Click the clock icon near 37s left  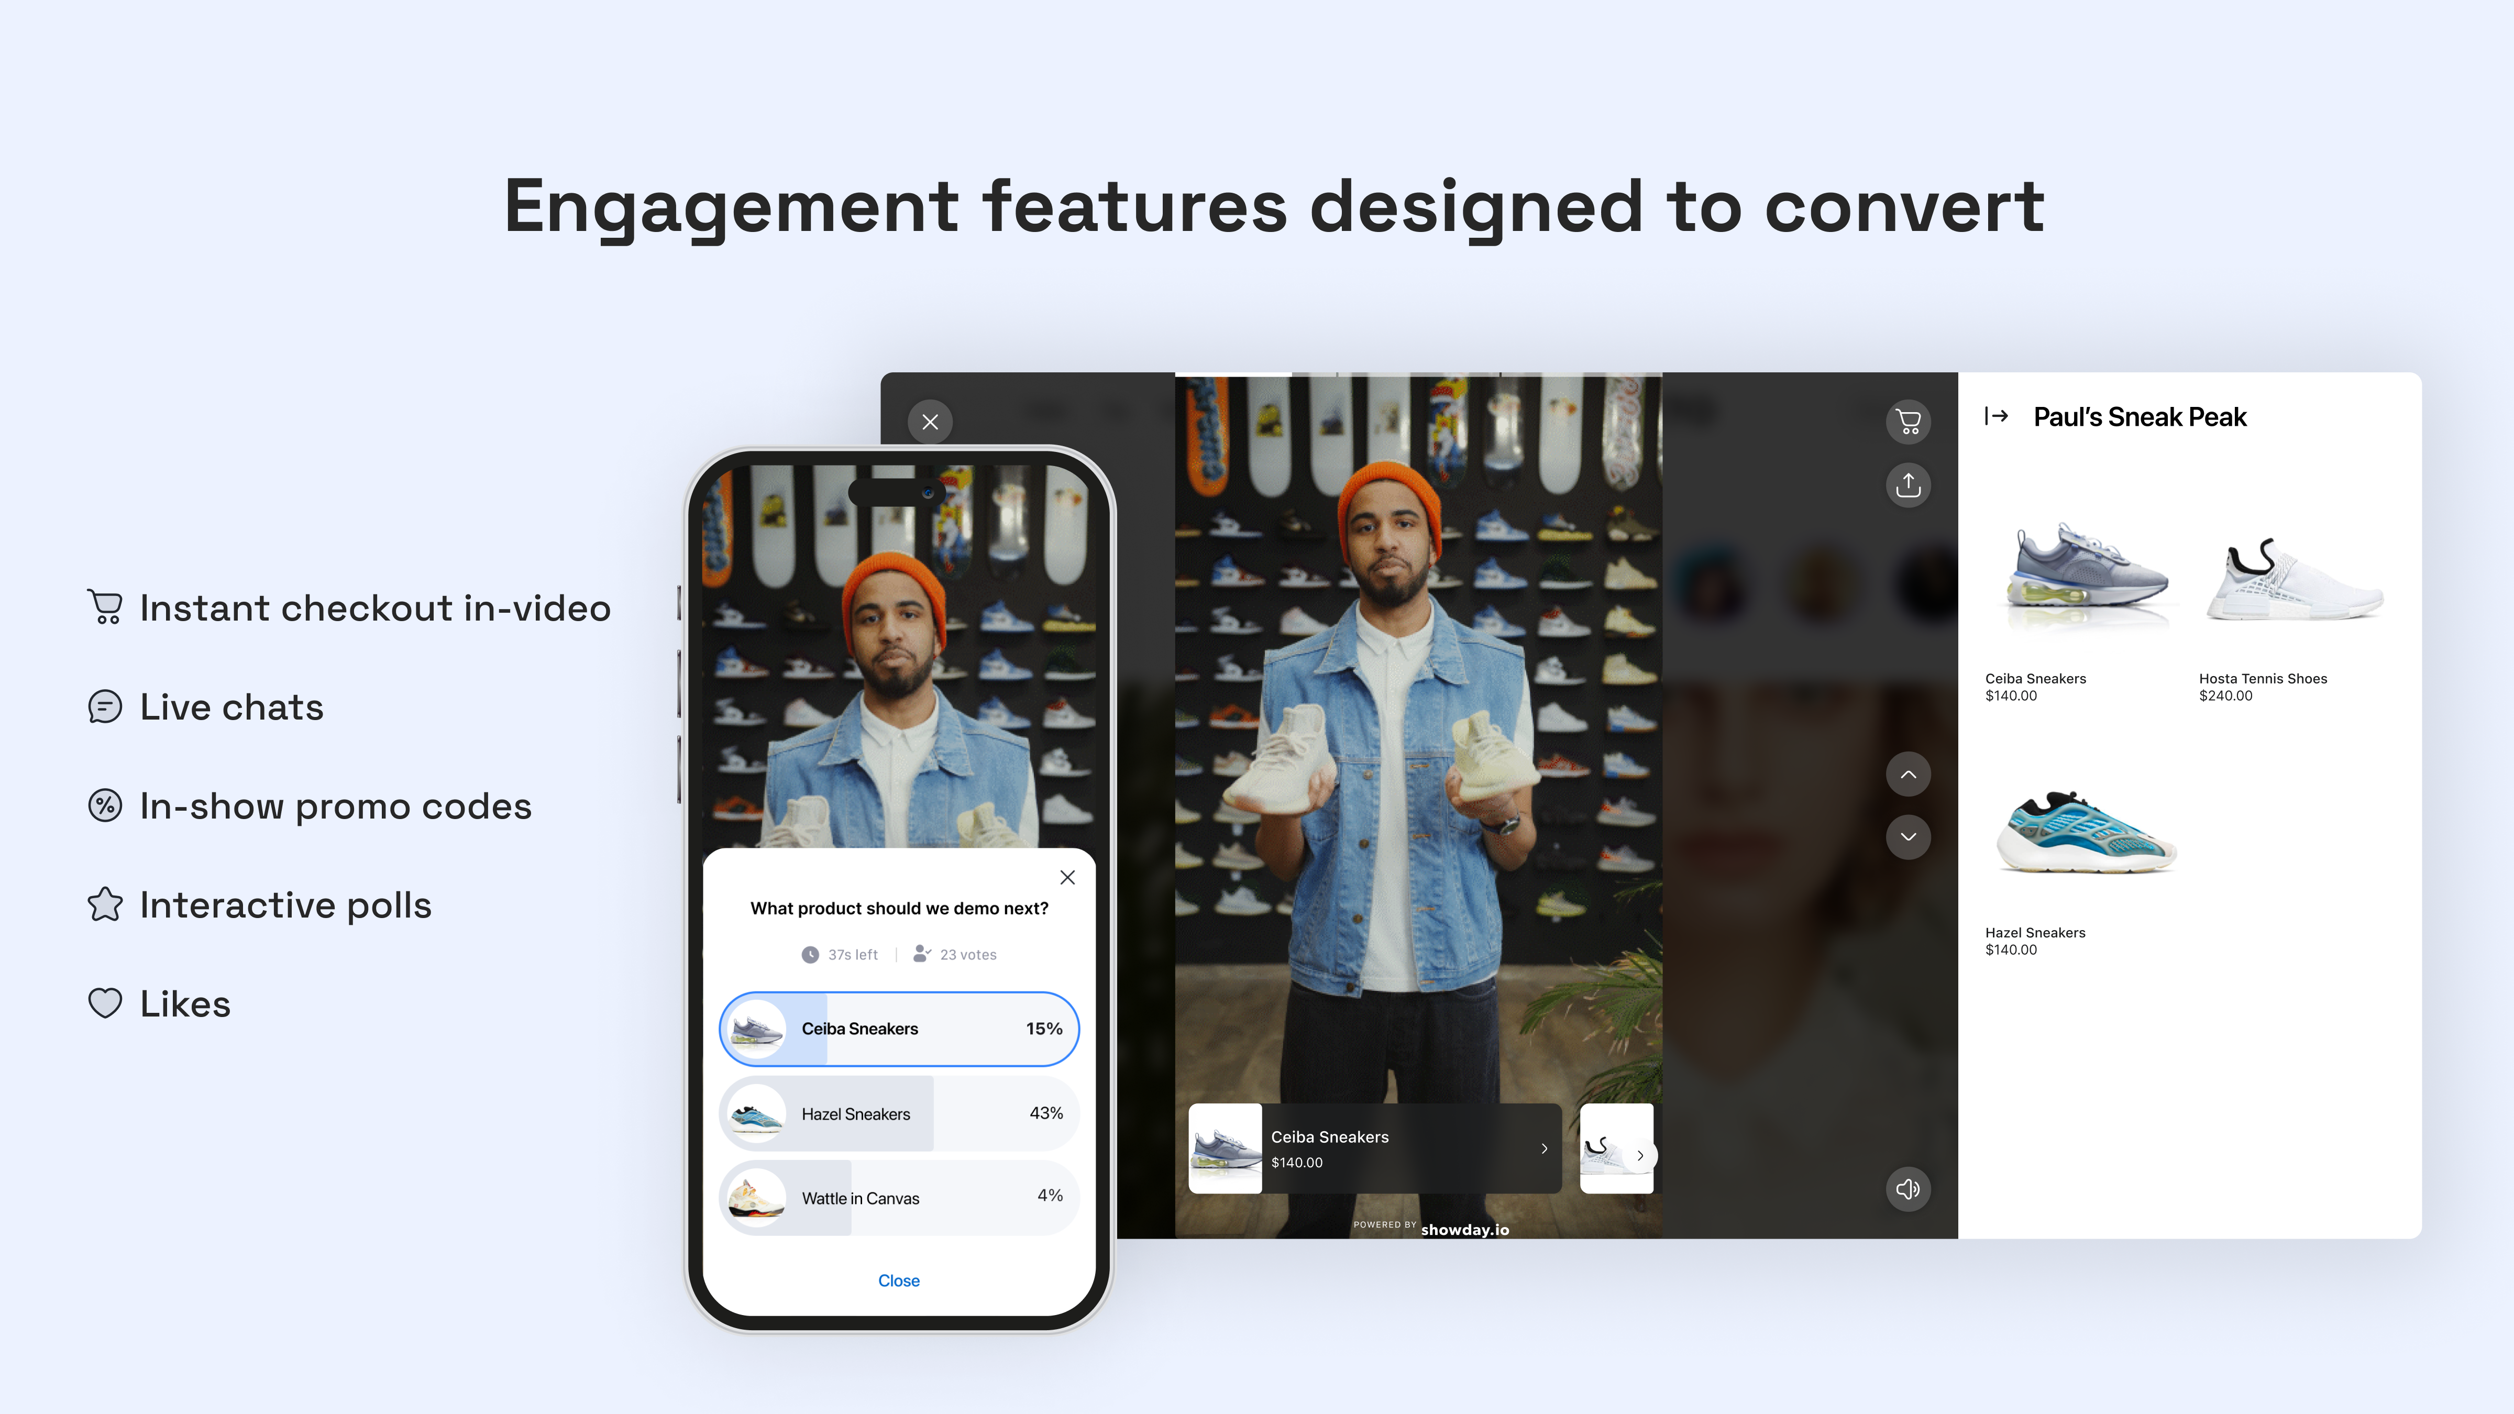tap(810, 954)
